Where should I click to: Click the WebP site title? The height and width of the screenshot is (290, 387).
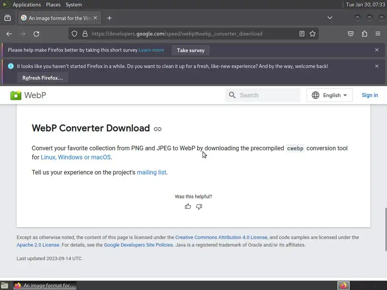tap(35, 95)
